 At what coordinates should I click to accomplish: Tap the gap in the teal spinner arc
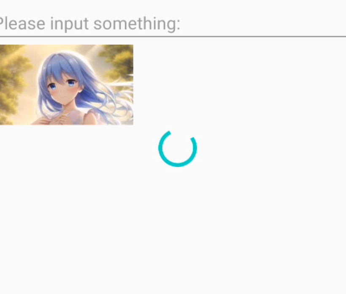point(181,134)
